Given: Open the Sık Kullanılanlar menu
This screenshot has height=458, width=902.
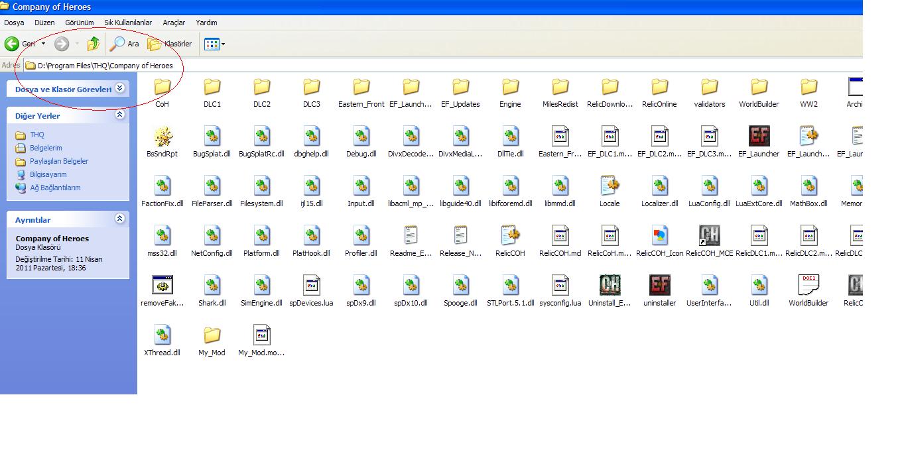Looking at the screenshot, I should [128, 23].
